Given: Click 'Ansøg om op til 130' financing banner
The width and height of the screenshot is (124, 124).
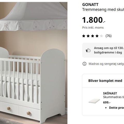Looking at the screenshot, I should click(103, 50).
